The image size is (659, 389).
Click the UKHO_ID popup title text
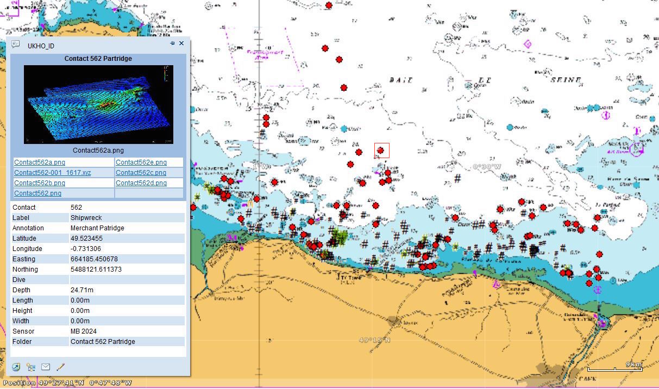(x=41, y=46)
